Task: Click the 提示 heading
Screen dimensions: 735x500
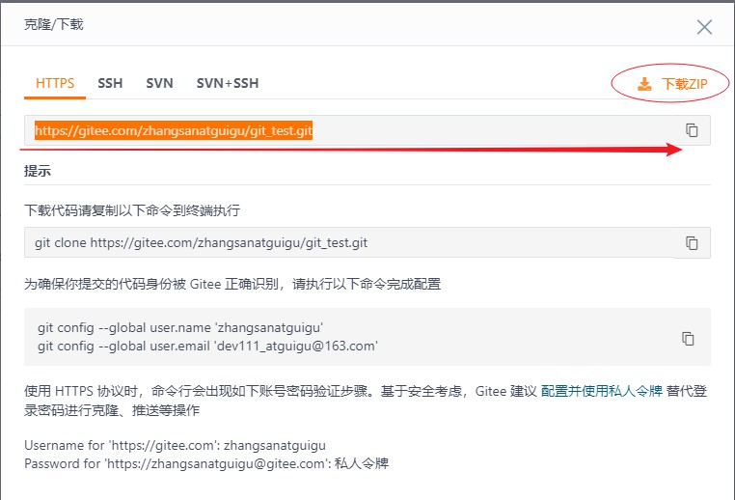Action: tap(38, 171)
